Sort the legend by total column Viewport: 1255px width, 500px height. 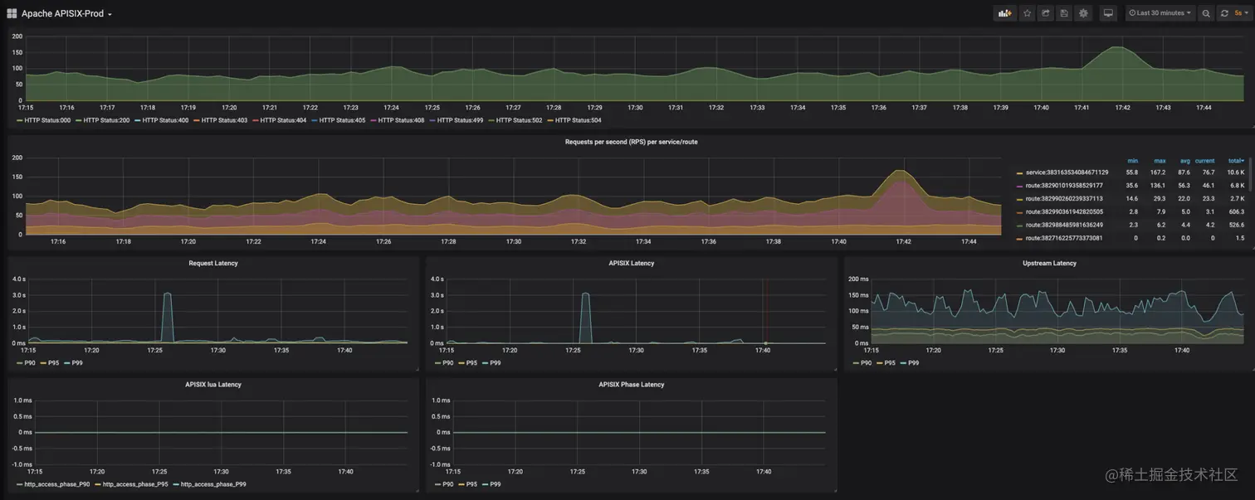1236,161
